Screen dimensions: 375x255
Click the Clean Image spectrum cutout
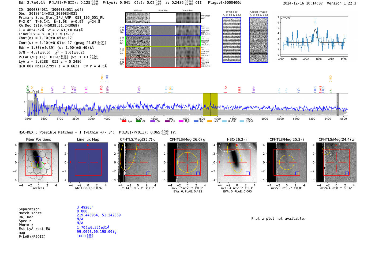(x=258, y=40)
